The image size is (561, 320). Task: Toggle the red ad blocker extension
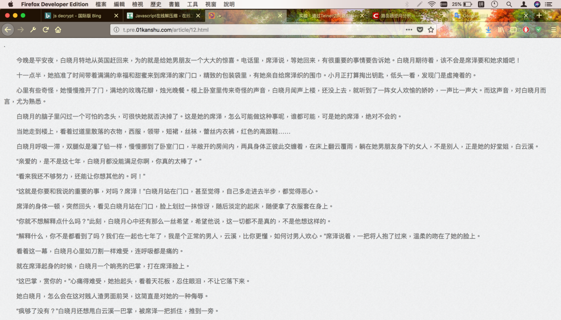(x=526, y=30)
